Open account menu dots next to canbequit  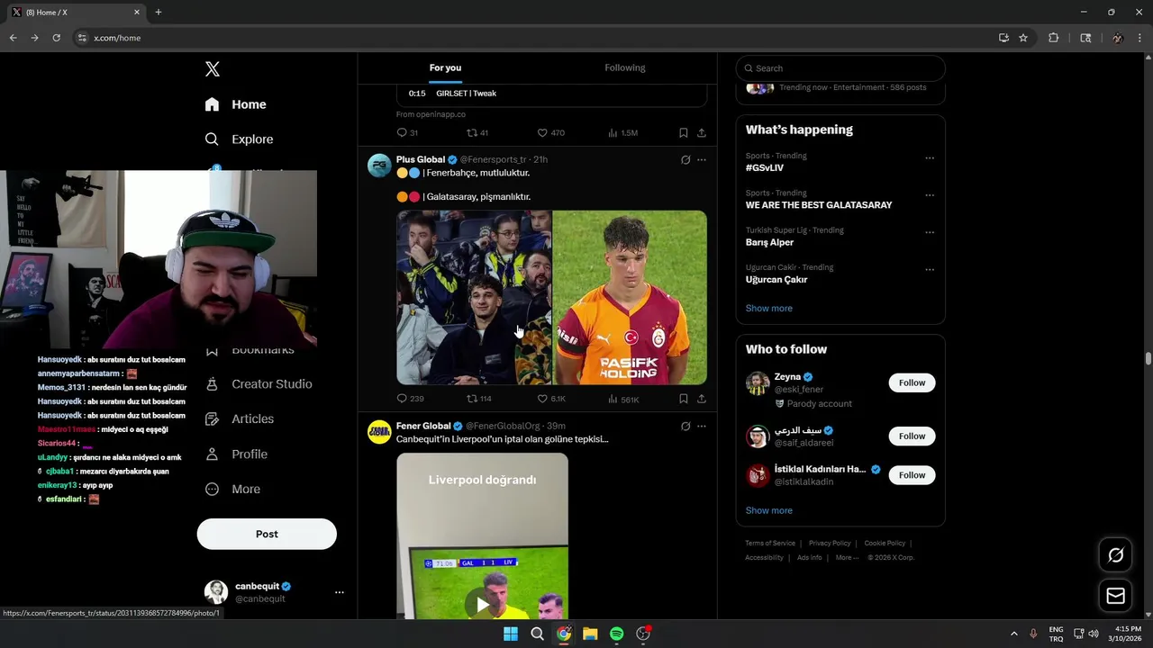pyautogui.click(x=340, y=592)
